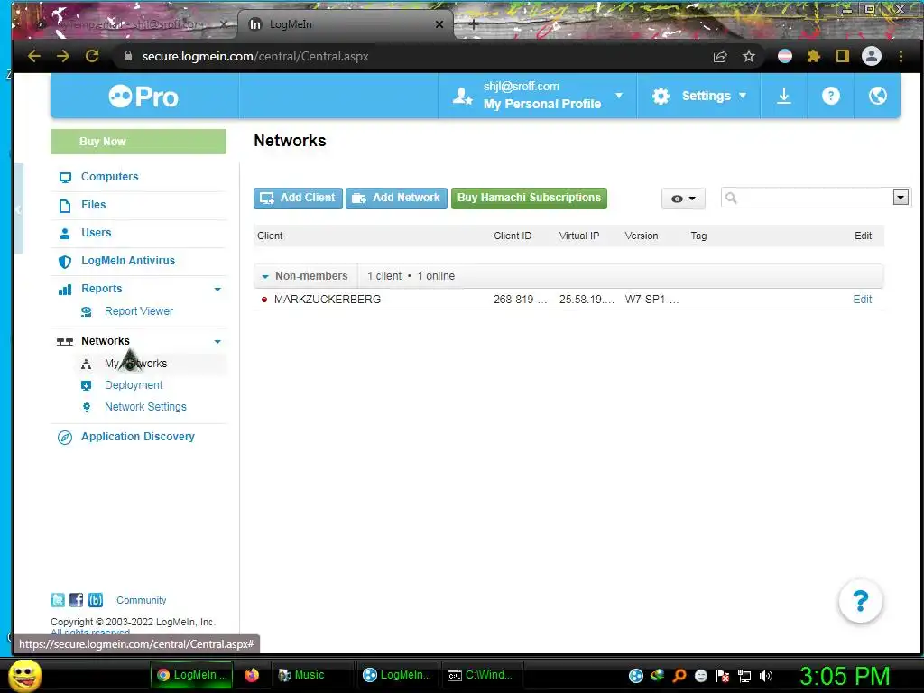Screen dimensions: 924x693
Task: Click the Virtual IP column header
Action: (578, 236)
